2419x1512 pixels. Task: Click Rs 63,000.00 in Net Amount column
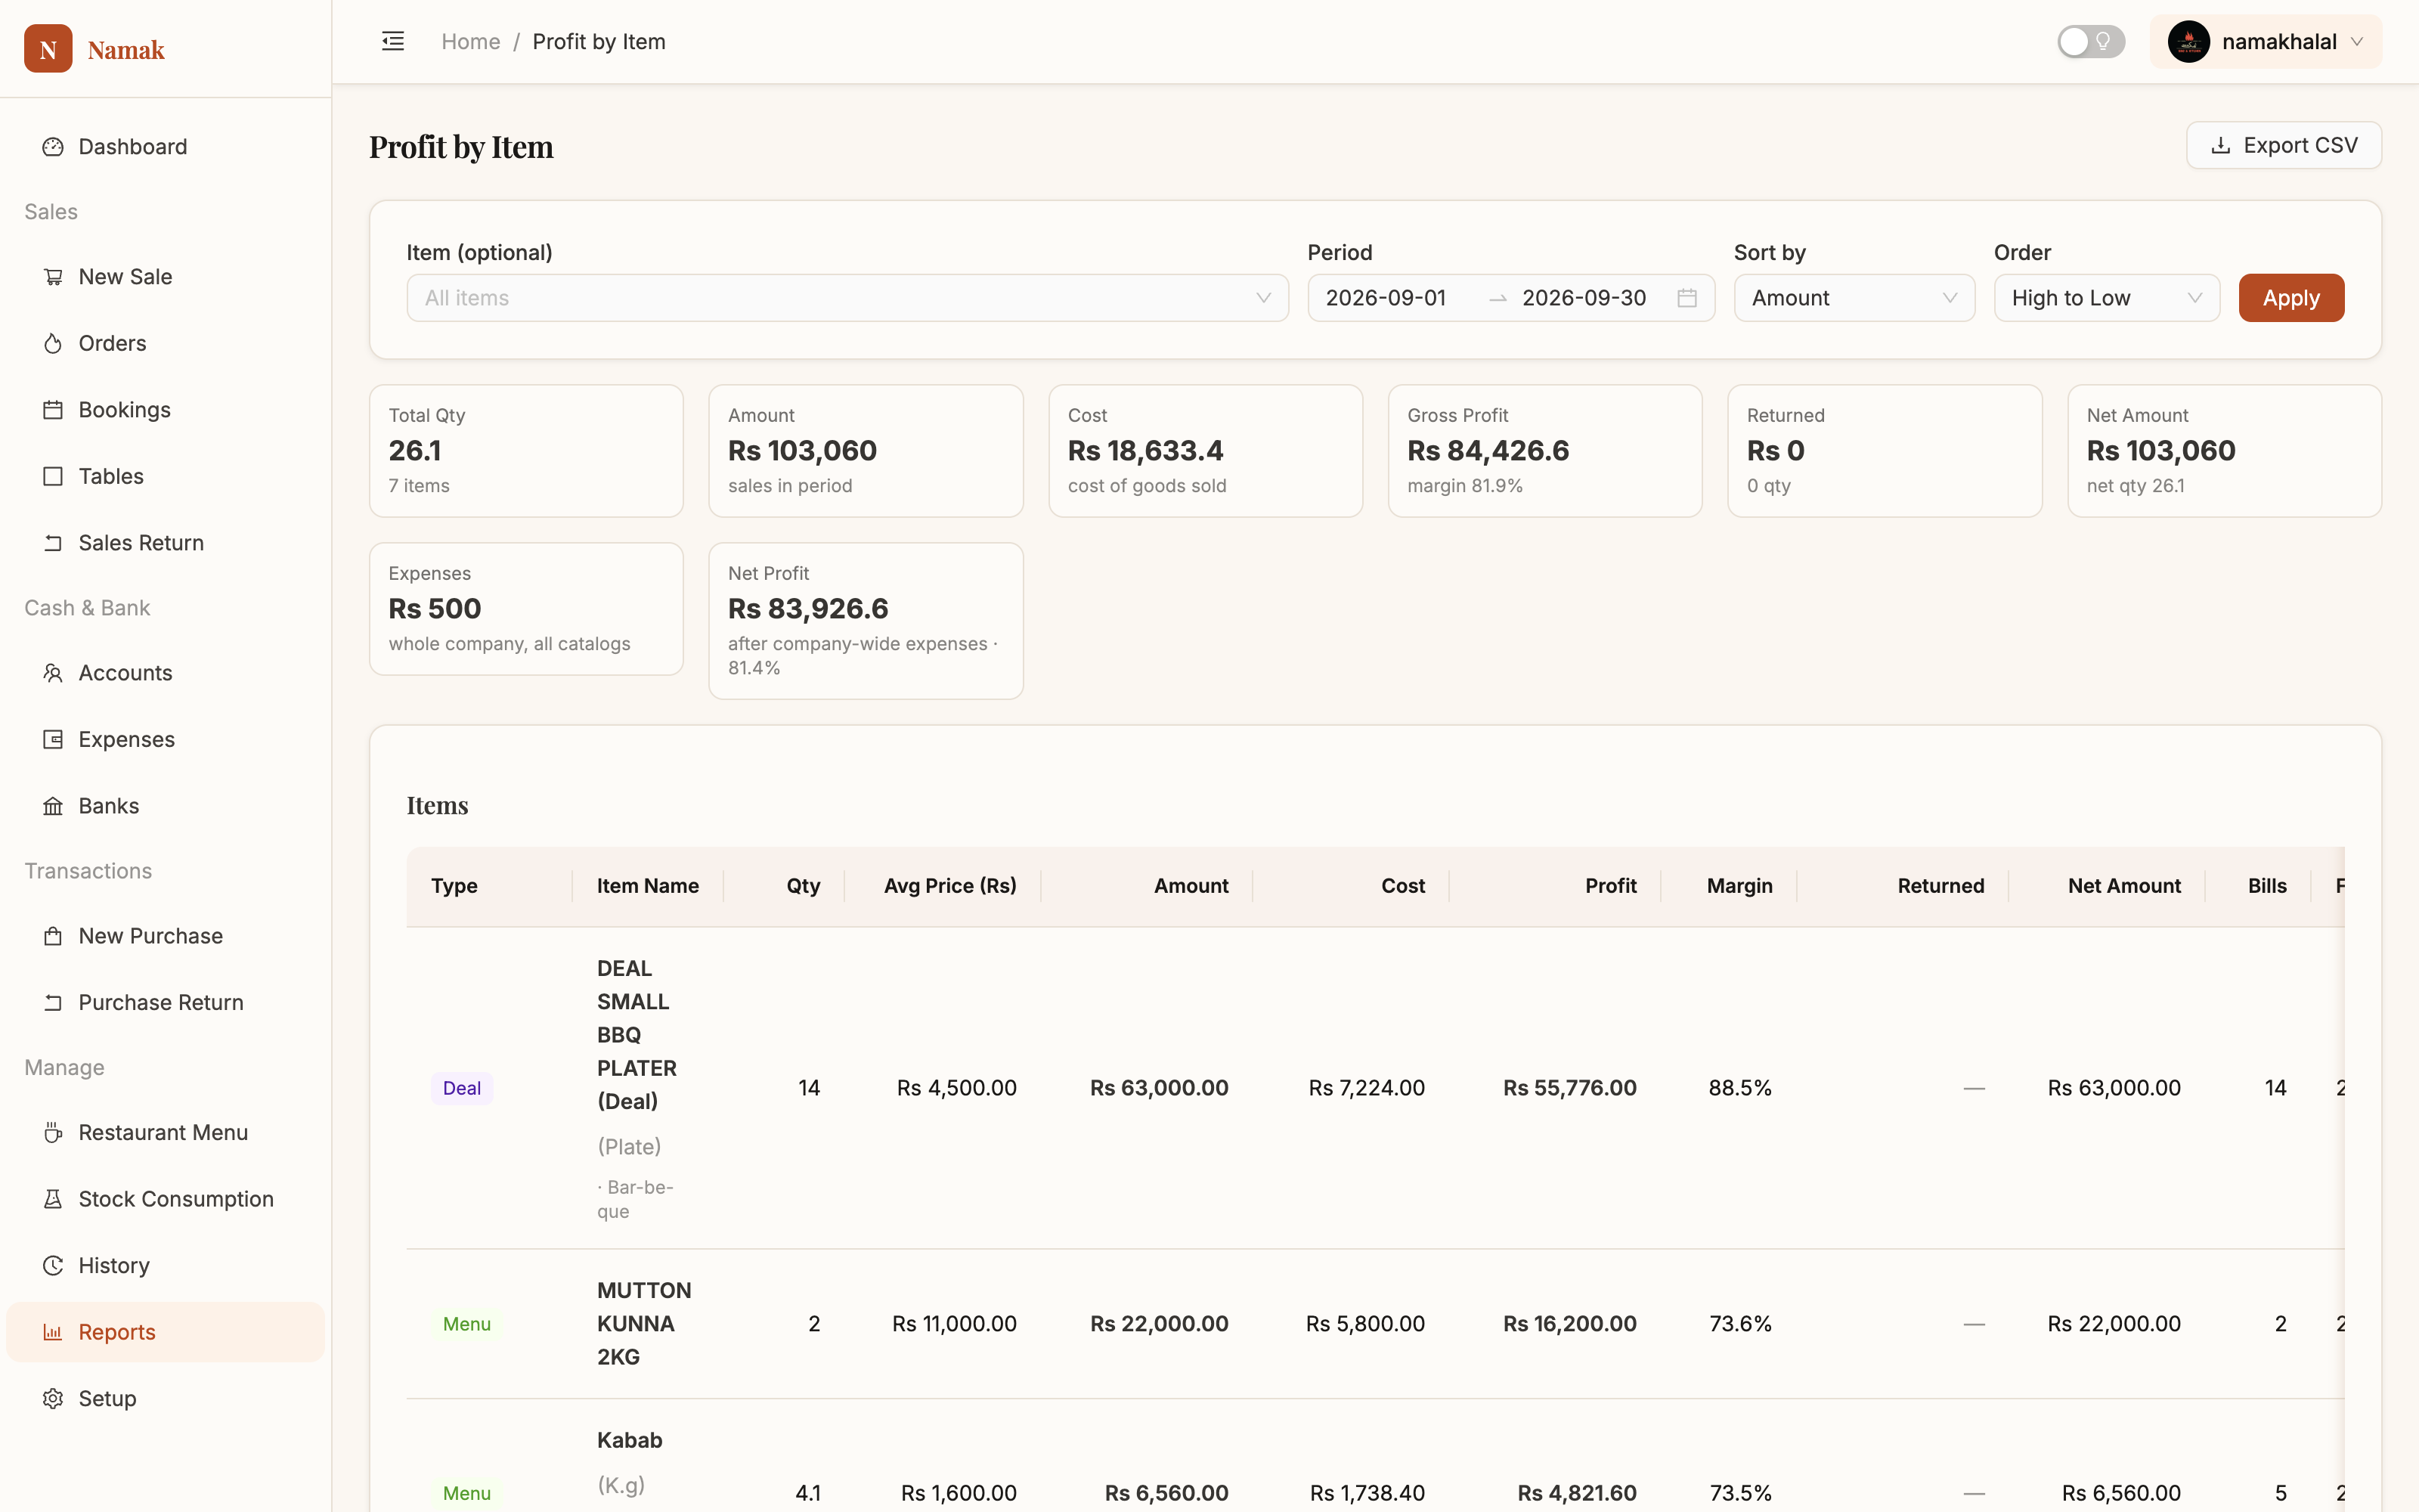(x=2114, y=1088)
